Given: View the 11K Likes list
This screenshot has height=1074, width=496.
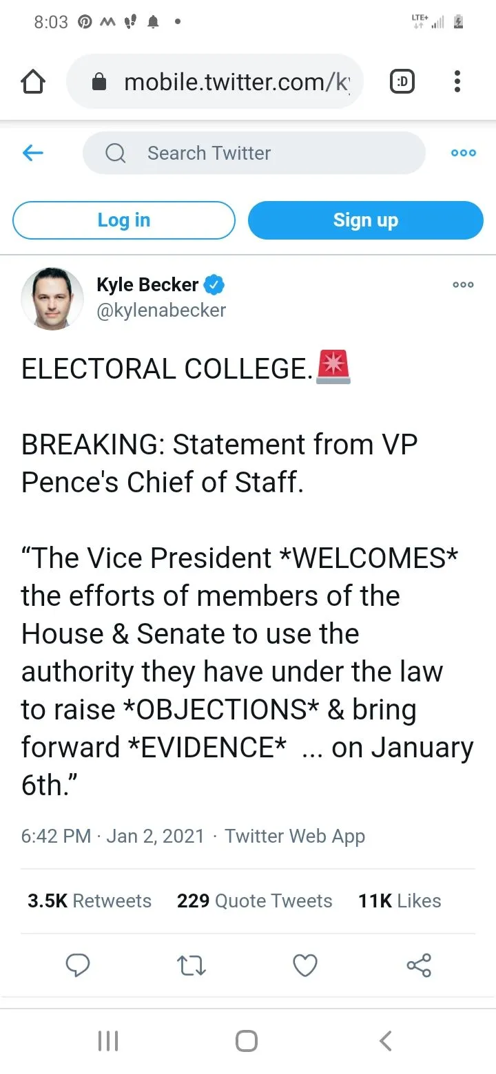Looking at the screenshot, I should pos(400,901).
